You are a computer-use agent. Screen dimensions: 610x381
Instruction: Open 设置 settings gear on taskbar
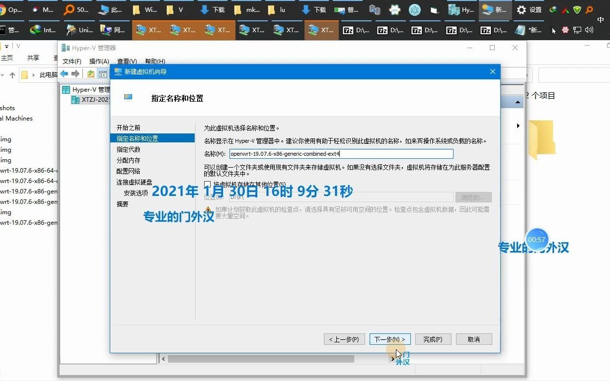529,10
